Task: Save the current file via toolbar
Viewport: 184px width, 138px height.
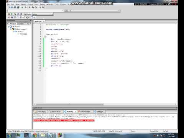Action: 15,7
